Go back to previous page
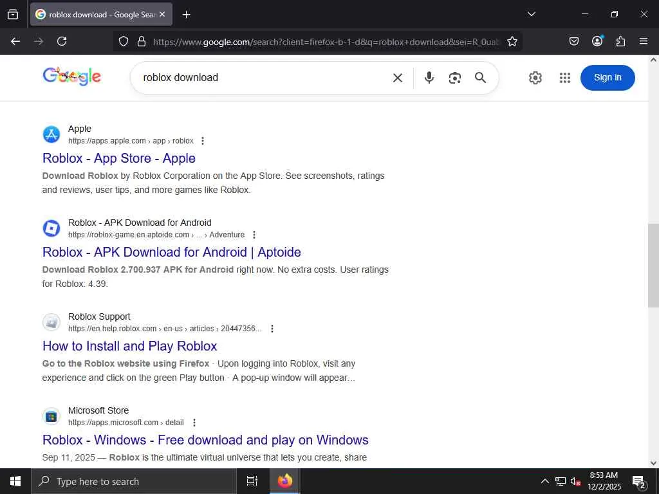 pos(15,41)
